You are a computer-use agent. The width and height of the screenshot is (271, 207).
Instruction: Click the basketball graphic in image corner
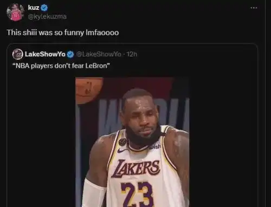89,90
